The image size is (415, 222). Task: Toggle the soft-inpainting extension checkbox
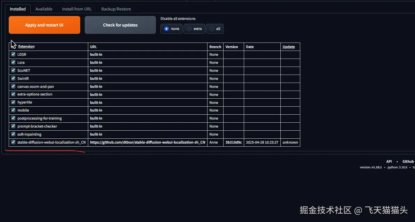13,134
